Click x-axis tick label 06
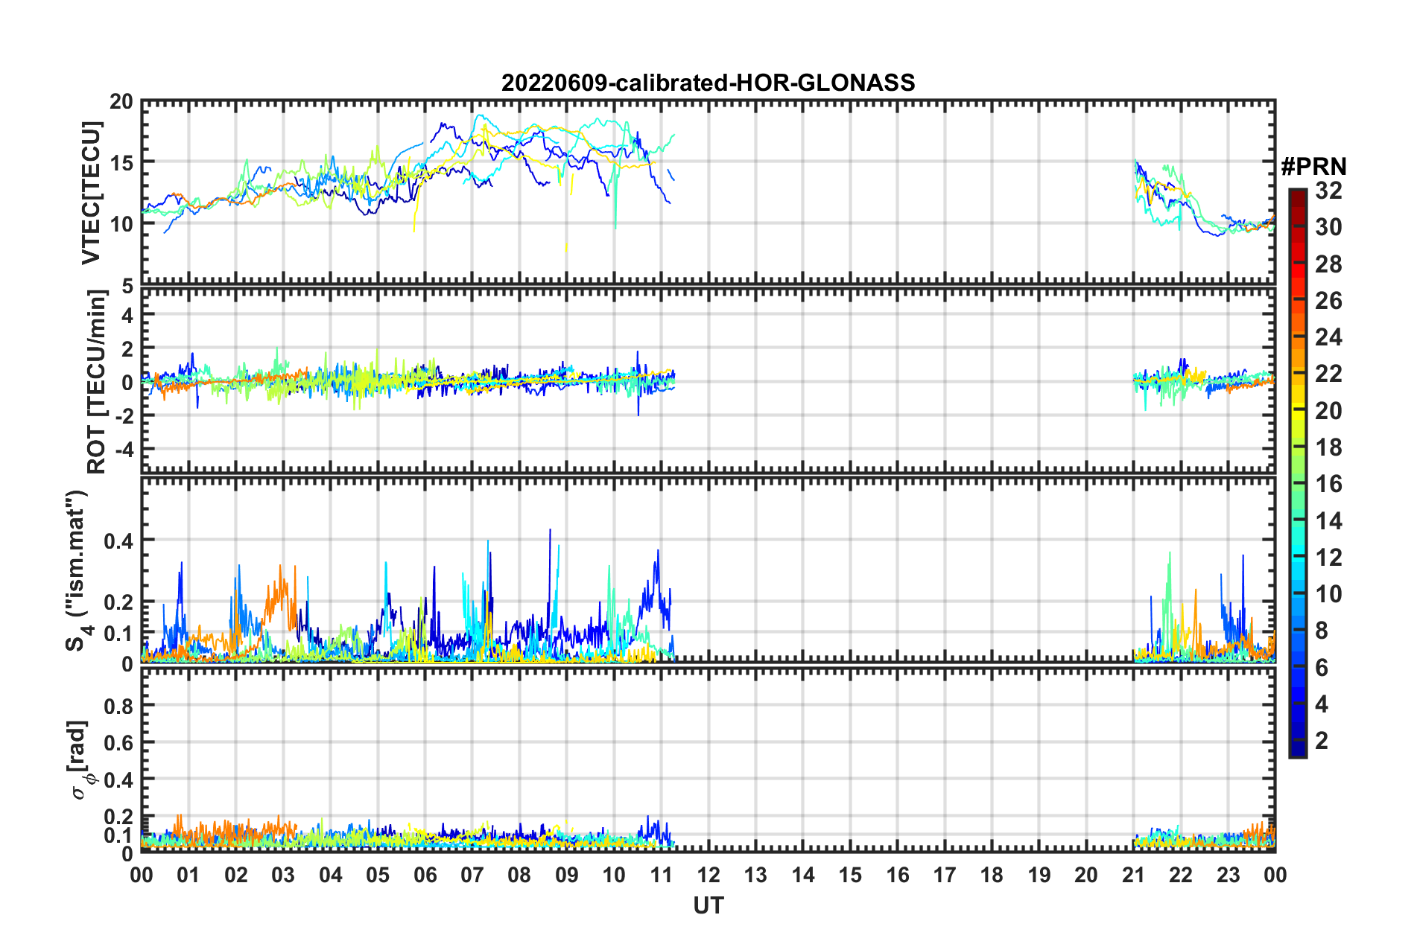Viewport: 1417px width, 947px height. click(x=425, y=875)
